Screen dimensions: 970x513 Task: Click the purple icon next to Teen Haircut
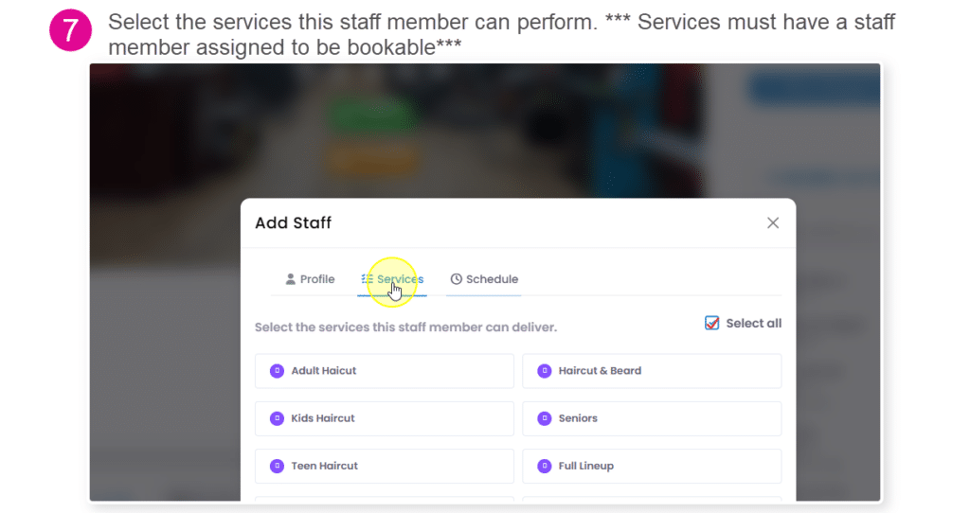(278, 466)
